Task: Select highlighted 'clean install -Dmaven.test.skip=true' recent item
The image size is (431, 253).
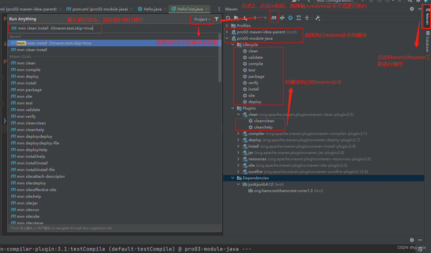Action: [x=114, y=43]
